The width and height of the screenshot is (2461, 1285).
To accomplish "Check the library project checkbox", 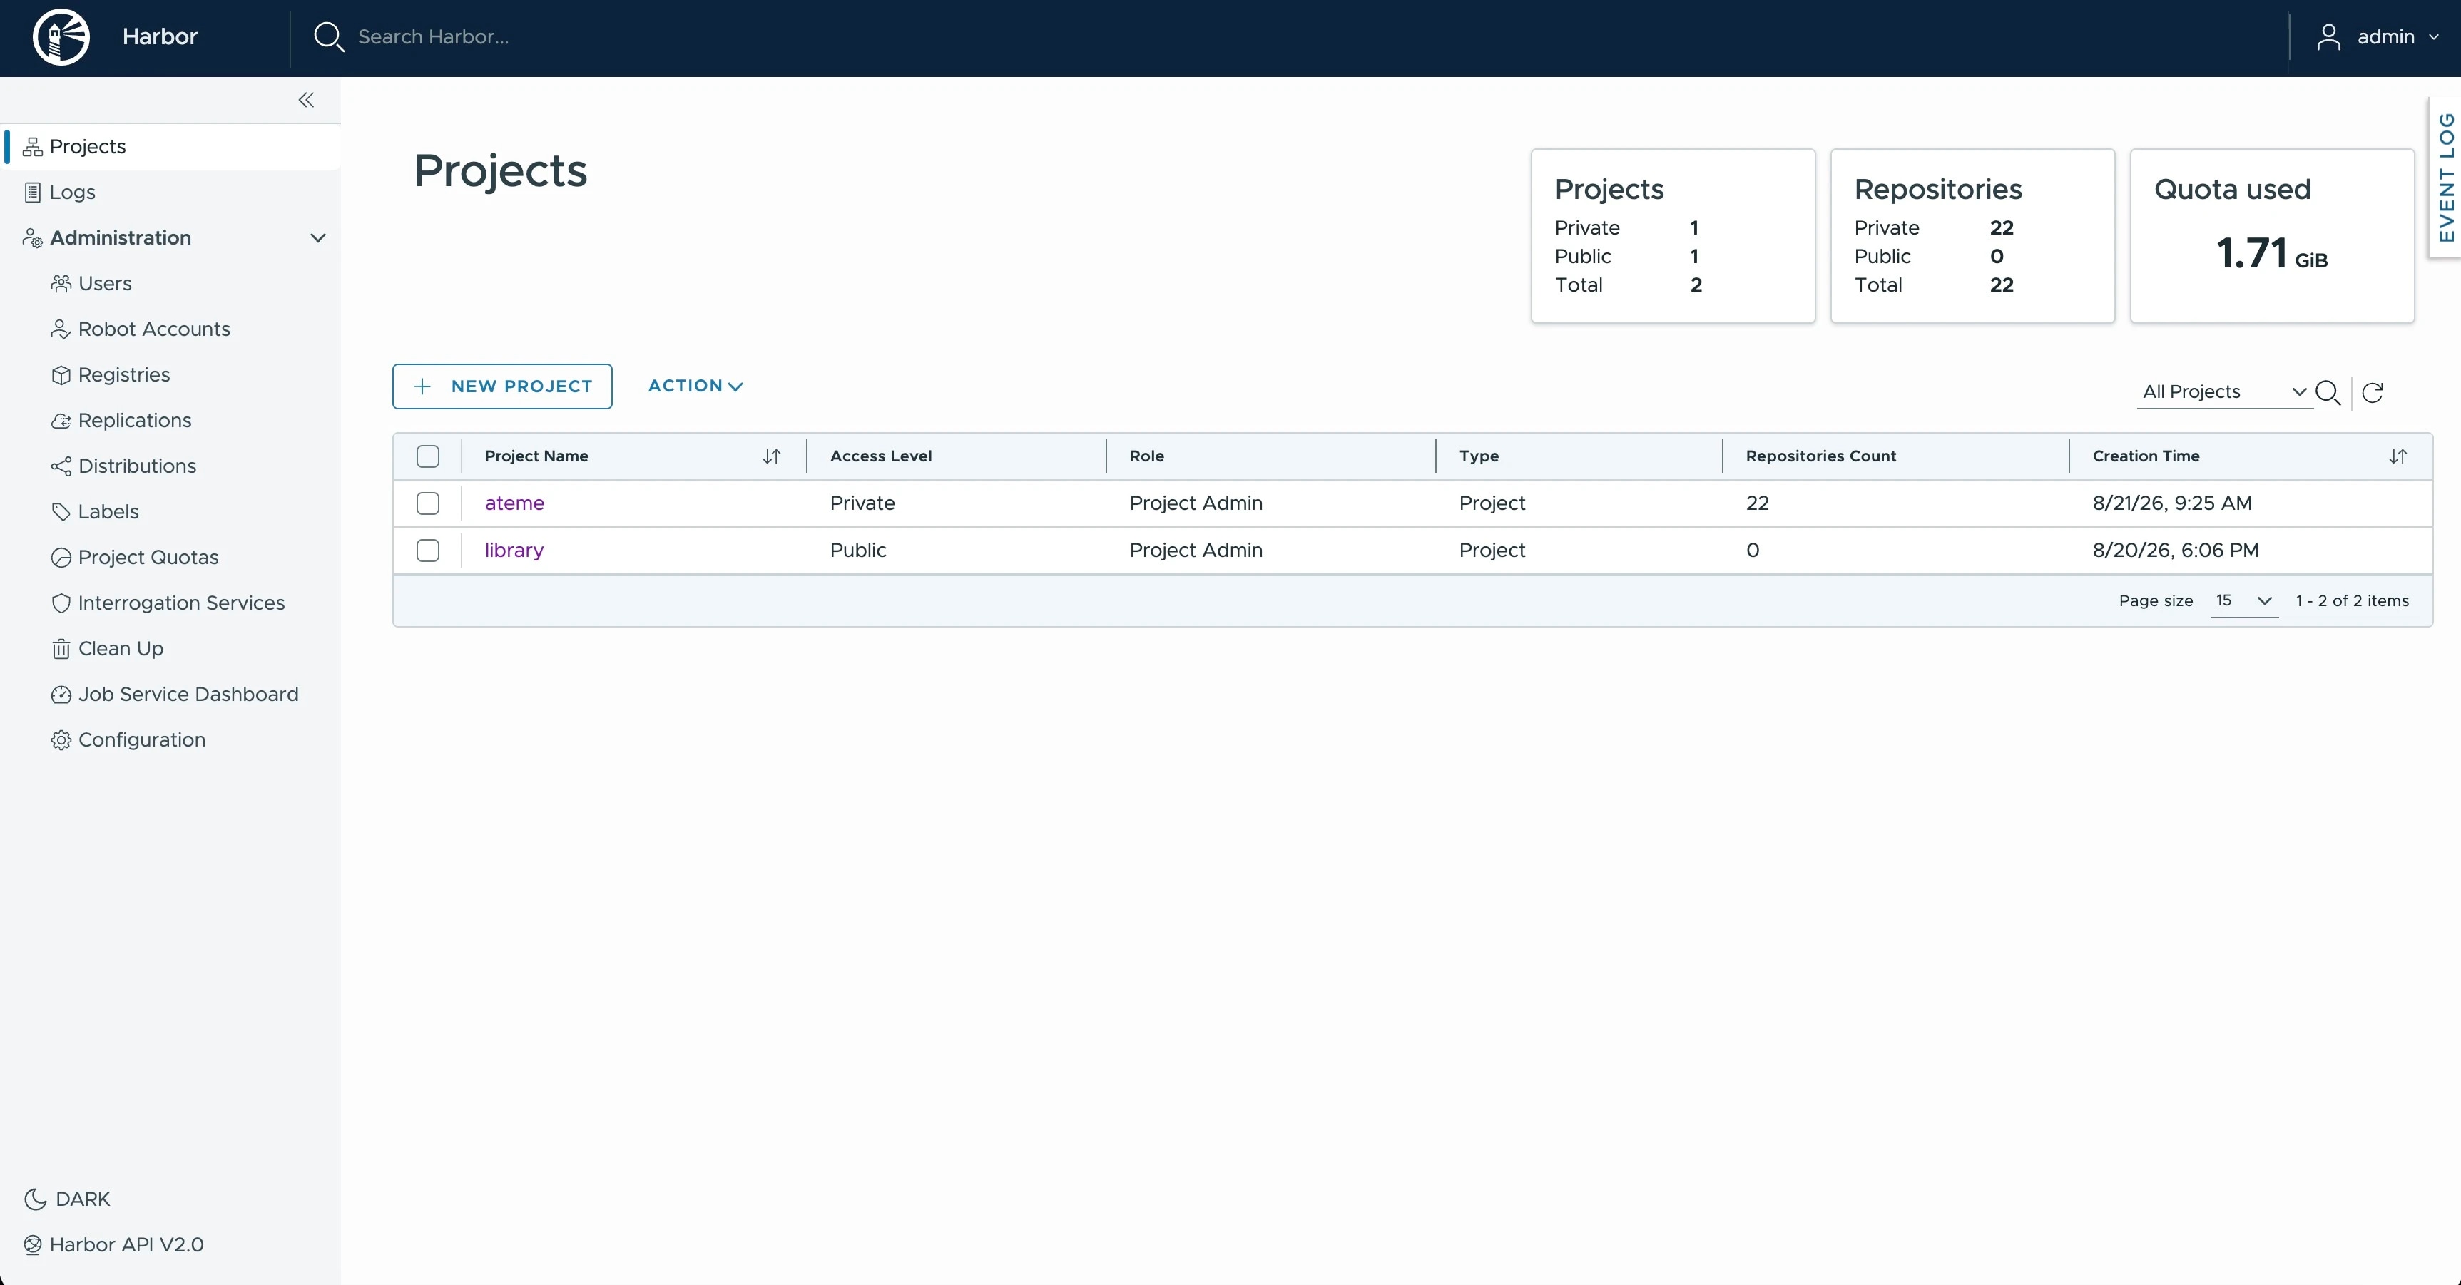I will tap(428, 551).
